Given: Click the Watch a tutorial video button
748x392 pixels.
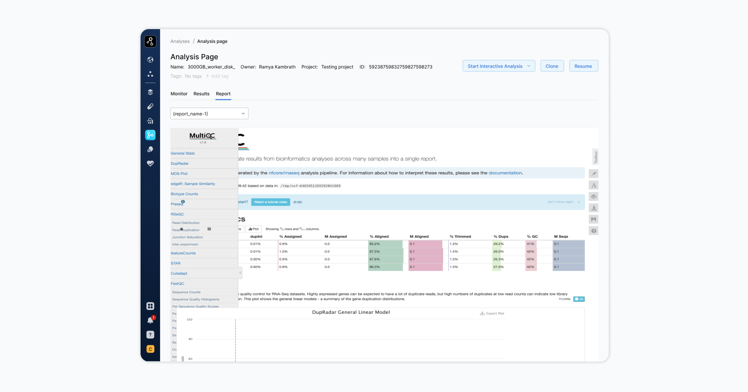Looking at the screenshot, I should click(271, 202).
